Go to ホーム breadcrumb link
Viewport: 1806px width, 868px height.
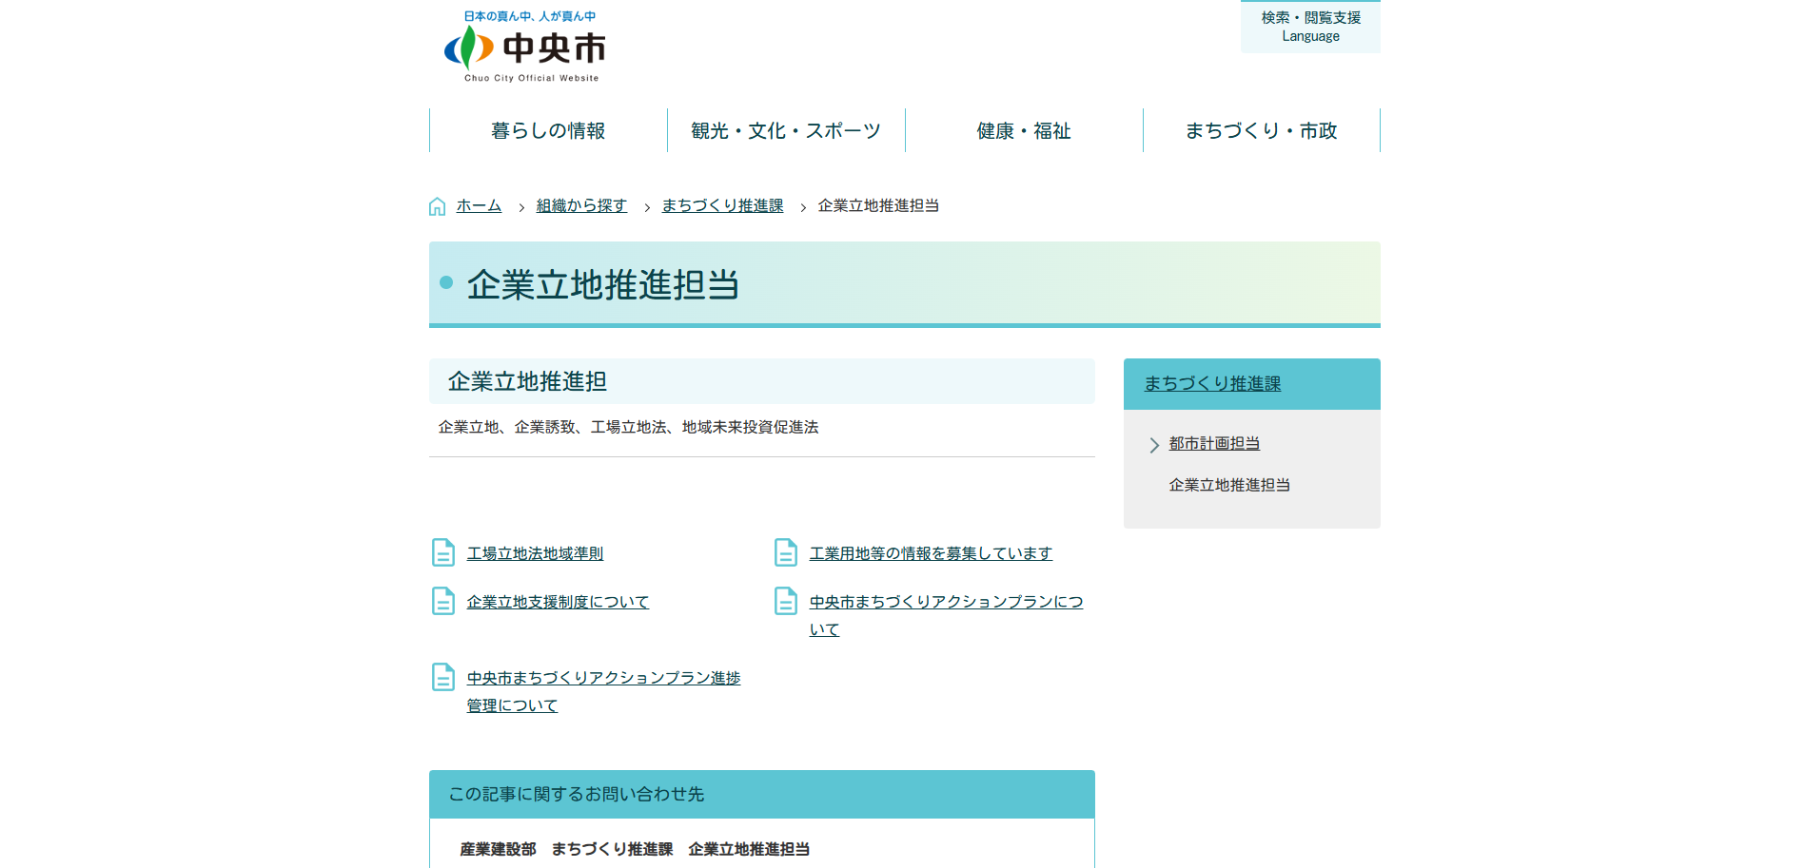[479, 205]
